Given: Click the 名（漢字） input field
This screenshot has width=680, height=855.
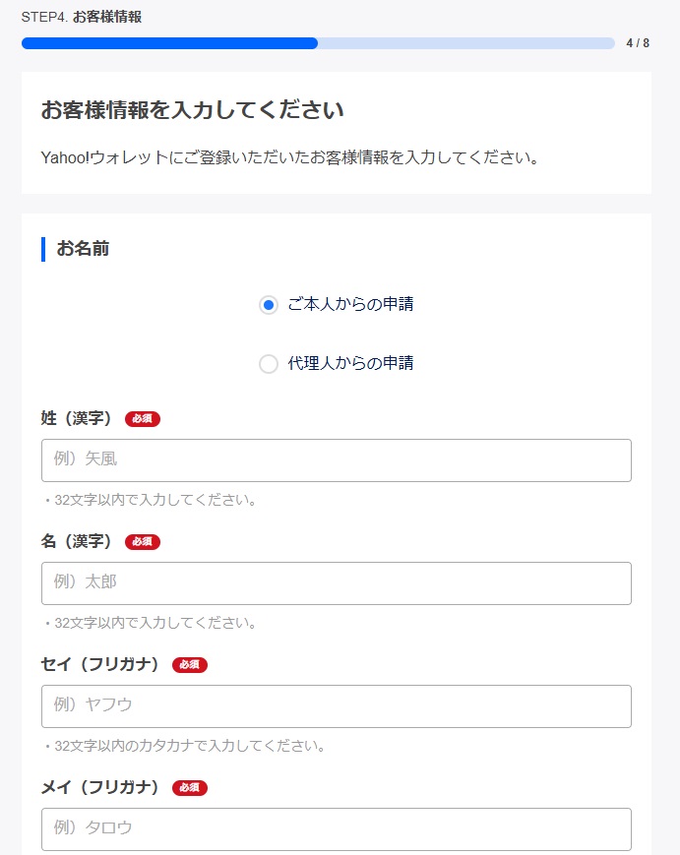Looking at the screenshot, I should [336, 582].
